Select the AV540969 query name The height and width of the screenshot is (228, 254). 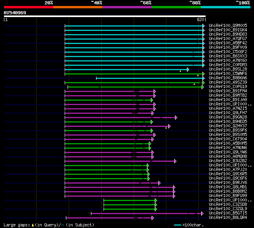[15, 13]
